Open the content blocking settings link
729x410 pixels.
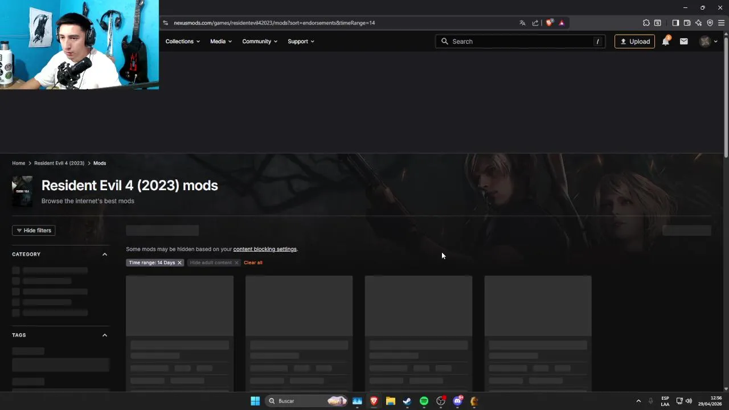265,249
